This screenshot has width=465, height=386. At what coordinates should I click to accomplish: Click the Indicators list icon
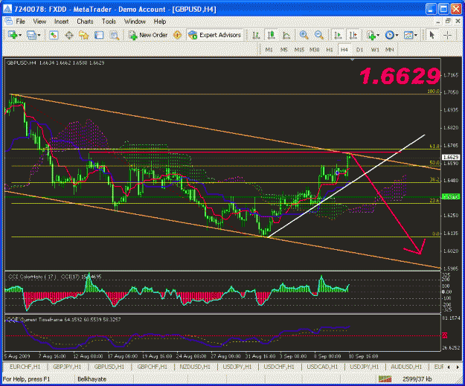pos(371,35)
